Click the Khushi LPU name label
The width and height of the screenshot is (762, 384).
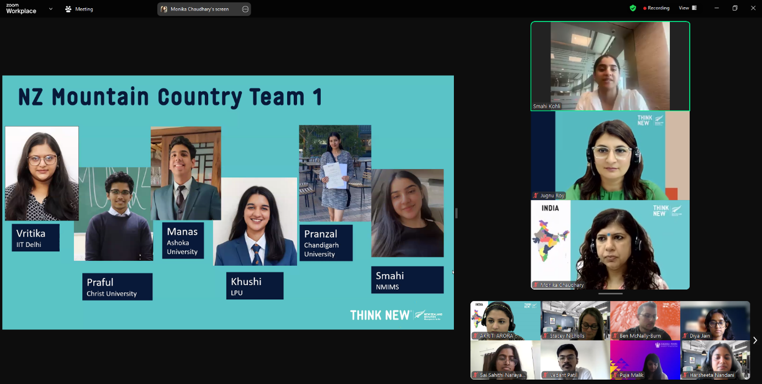click(x=255, y=286)
